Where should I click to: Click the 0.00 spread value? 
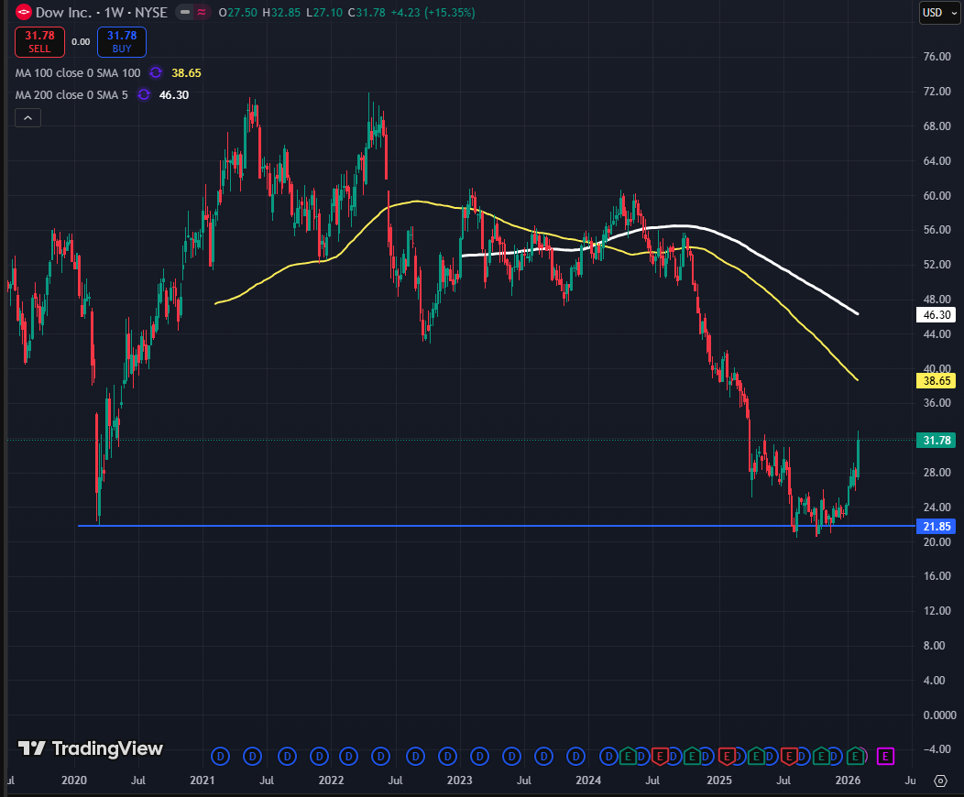[x=81, y=42]
